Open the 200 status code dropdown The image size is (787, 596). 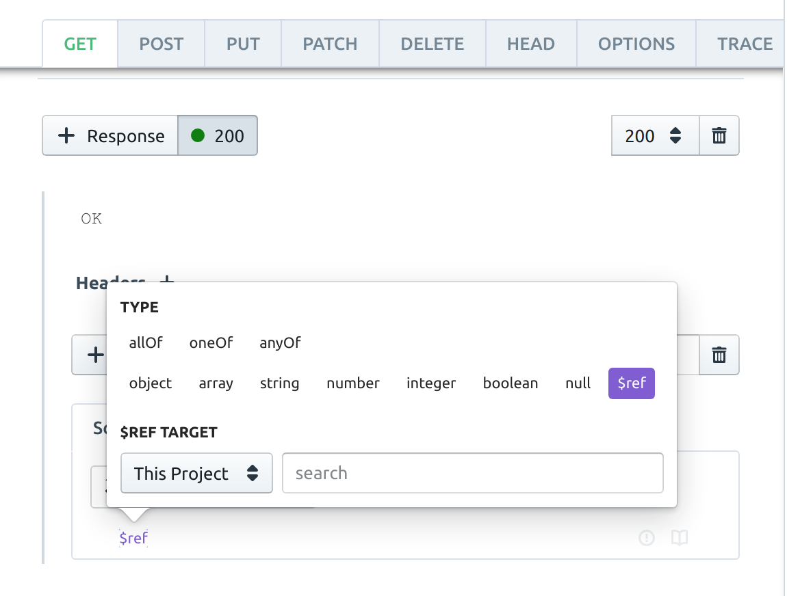pyautogui.click(x=654, y=135)
